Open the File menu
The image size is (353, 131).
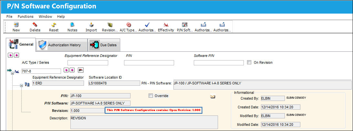pyautogui.click(x=9, y=16)
